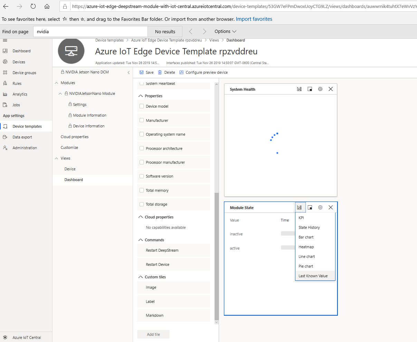Click Configure preview device button
The height and width of the screenshot is (342, 417).
(x=203, y=72)
